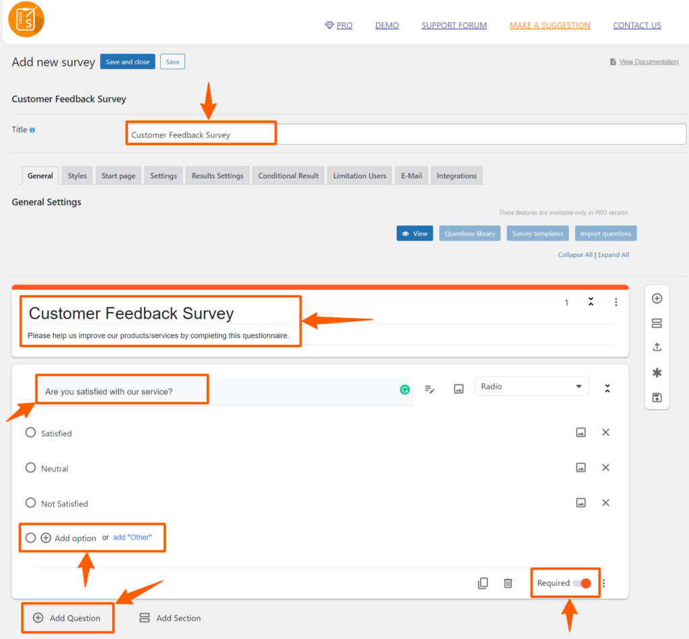Open the Radio question type dropdown
Viewport: 689px width, 639px height.
532,387
